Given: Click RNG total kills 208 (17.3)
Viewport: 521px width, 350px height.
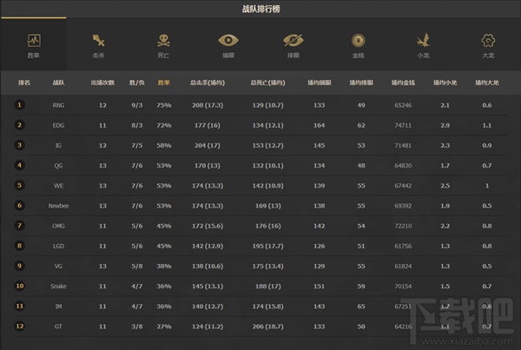Looking at the screenshot, I should pyautogui.click(x=208, y=105).
